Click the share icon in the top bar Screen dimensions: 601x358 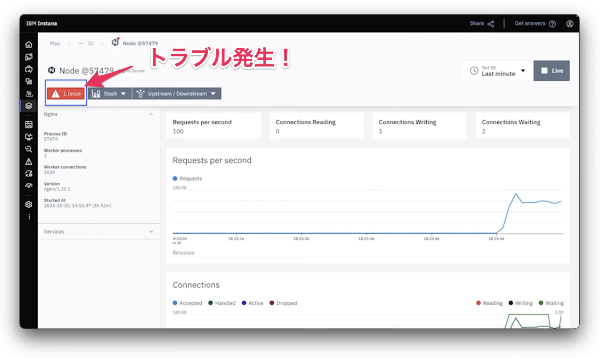click(491, 24)
